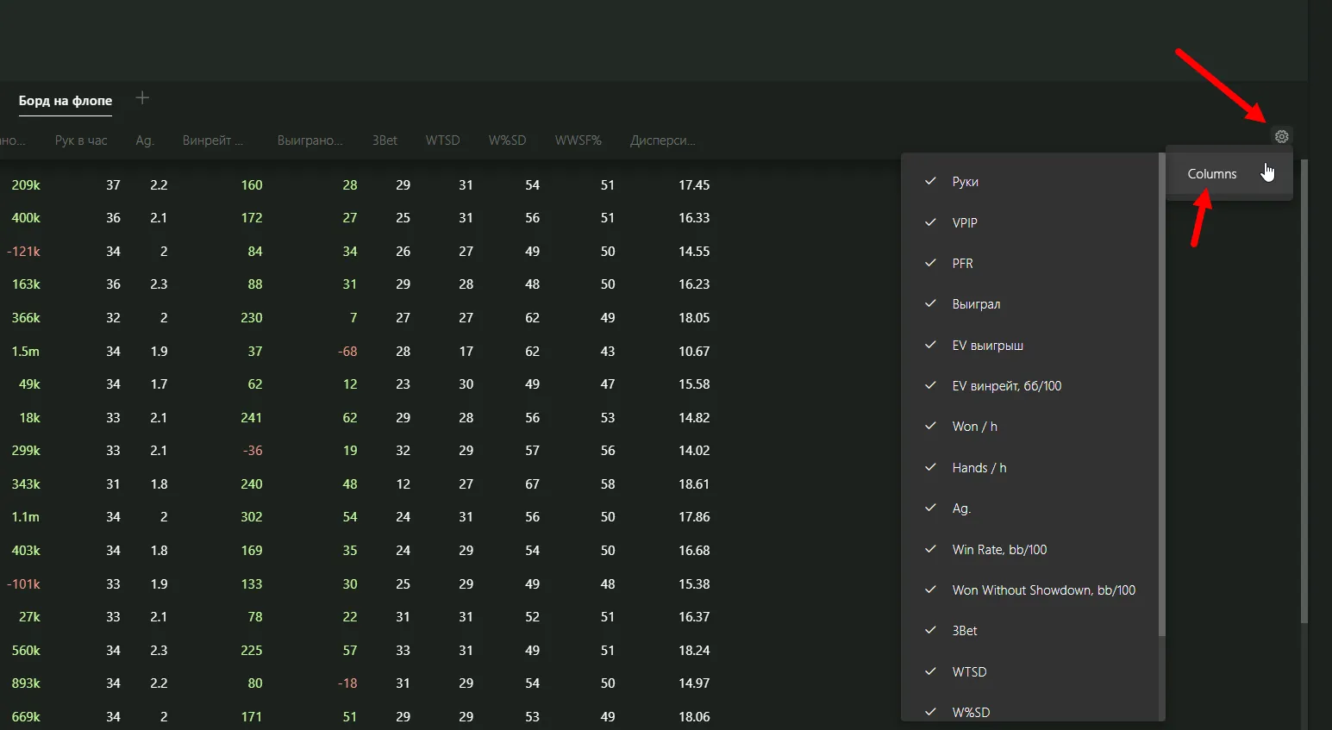
Task: Toggle the VPIP column off
Action: [x=931, y=222]
